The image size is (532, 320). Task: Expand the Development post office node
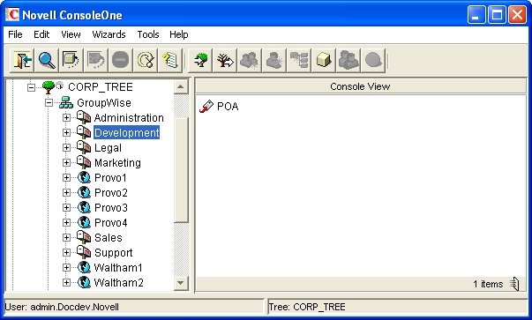pyautogui.click(x=66, y=132)
